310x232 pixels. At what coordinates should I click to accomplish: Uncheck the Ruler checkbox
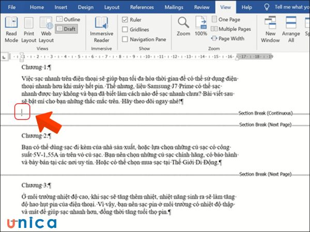[126, 20]
